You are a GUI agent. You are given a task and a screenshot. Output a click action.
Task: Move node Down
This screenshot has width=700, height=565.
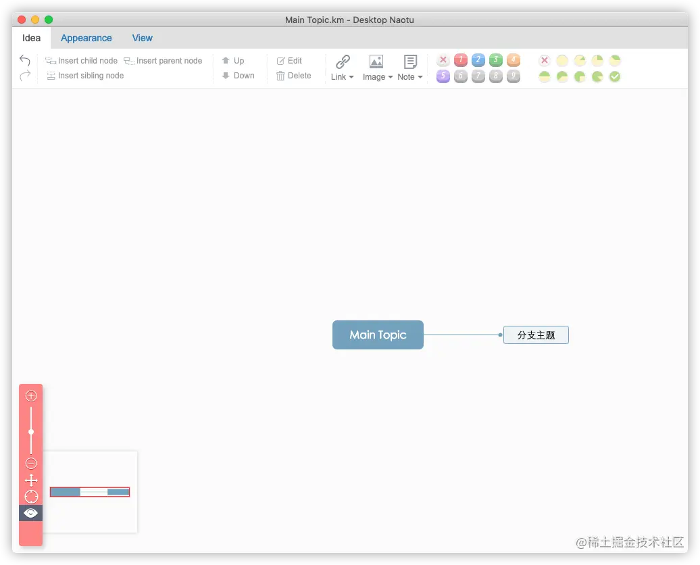[238, 76]
